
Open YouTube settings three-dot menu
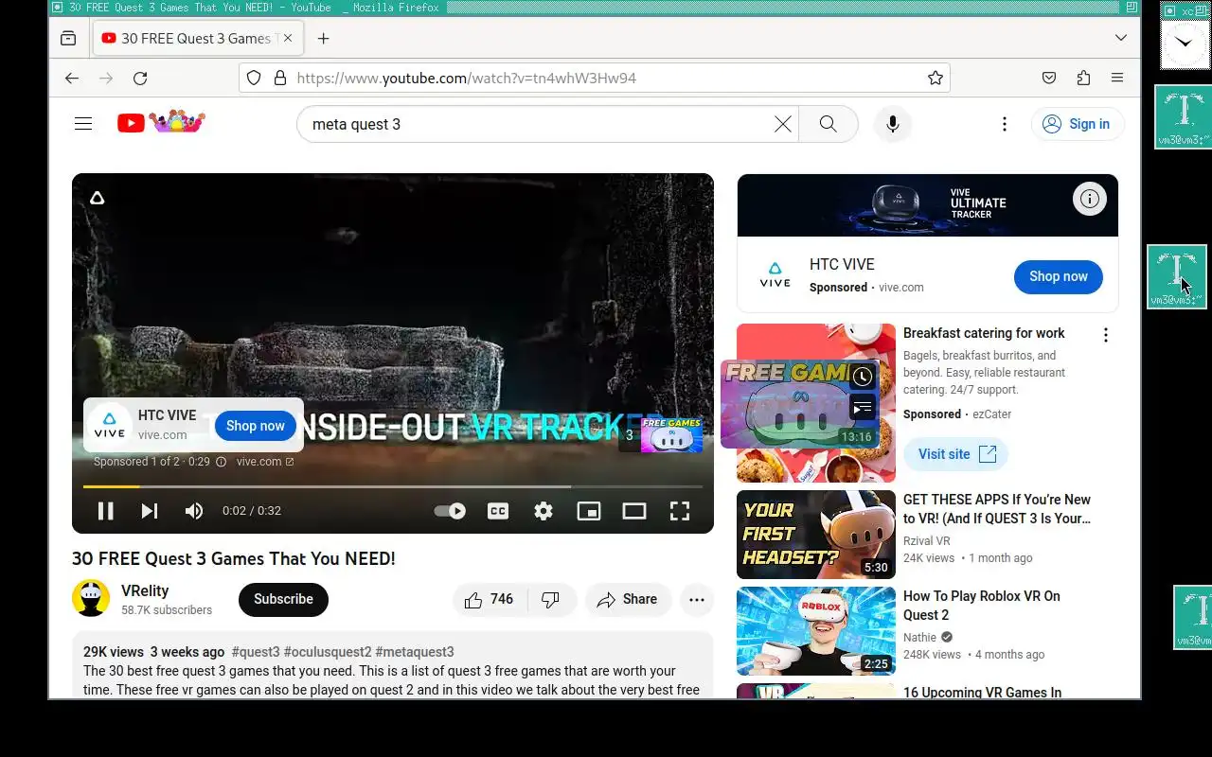point(1005,124)
